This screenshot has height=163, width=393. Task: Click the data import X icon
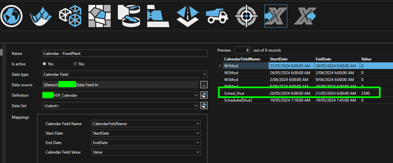pos(275,16)
